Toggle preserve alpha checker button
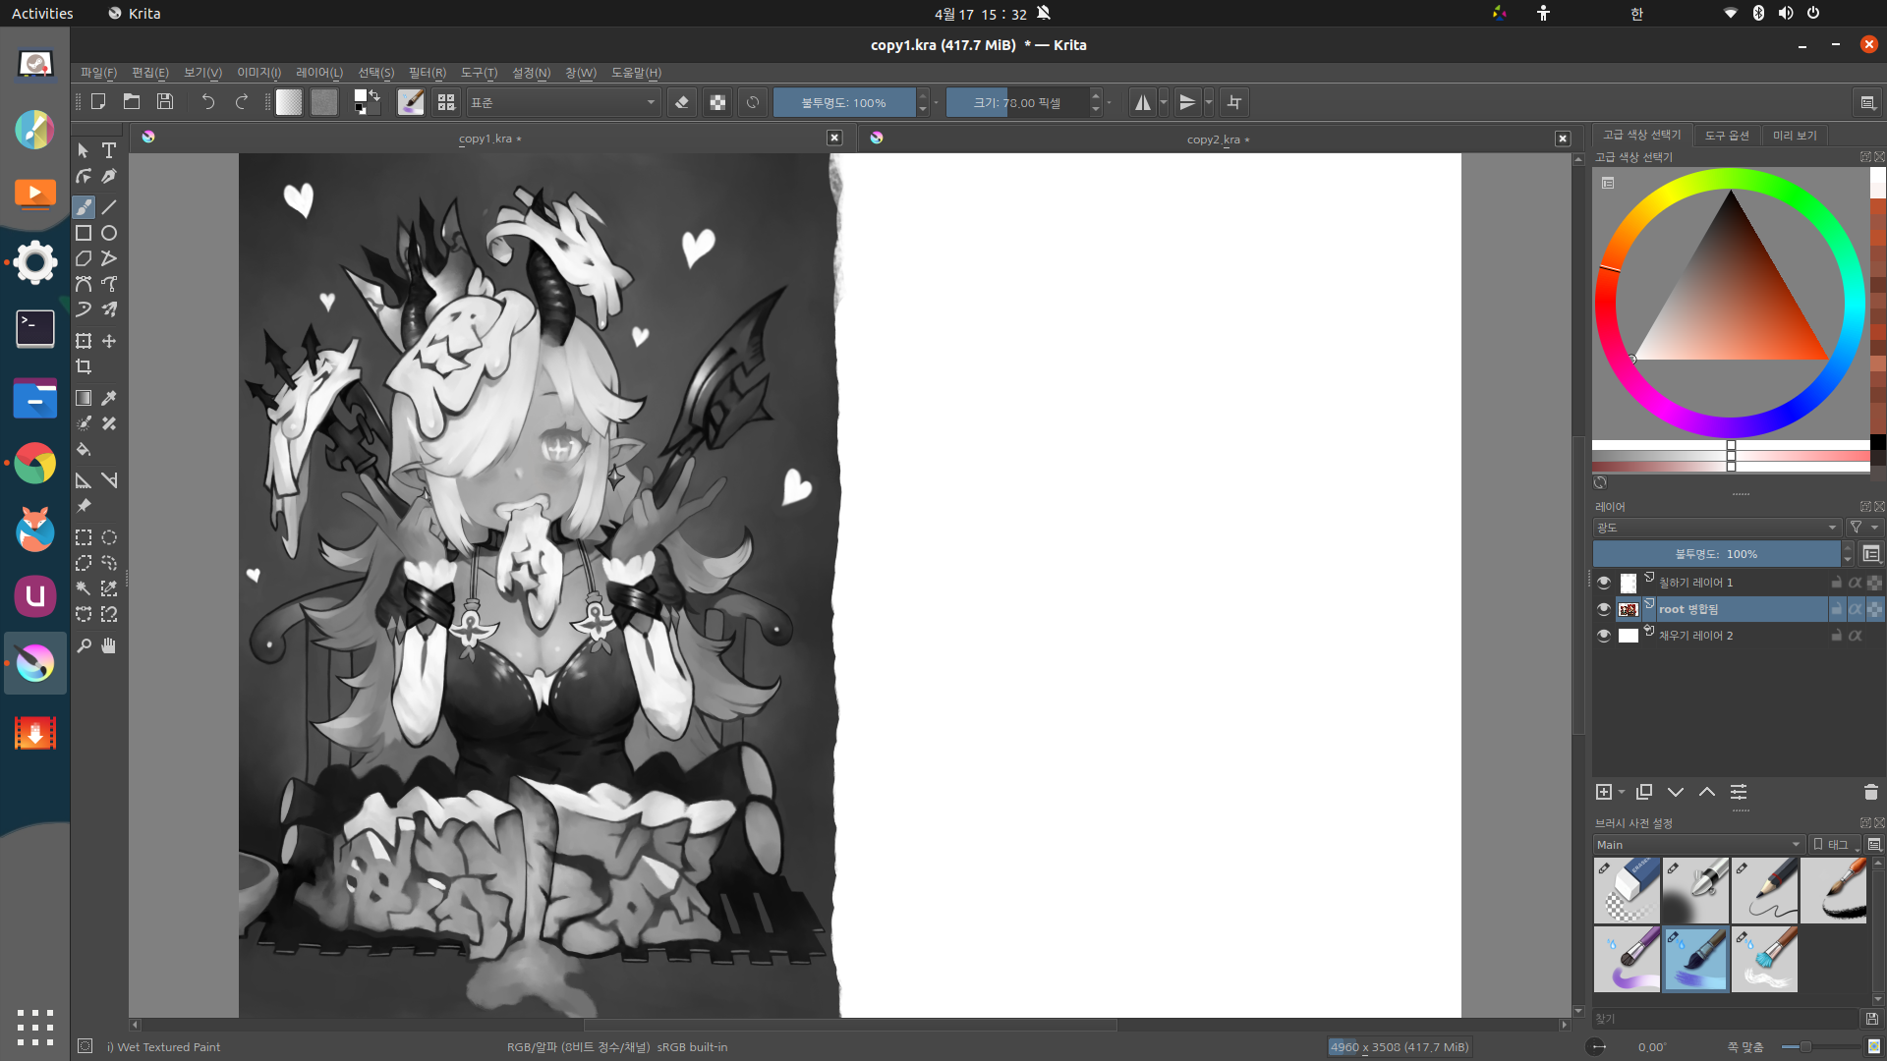1887x1061 pixels. [717, 102]
